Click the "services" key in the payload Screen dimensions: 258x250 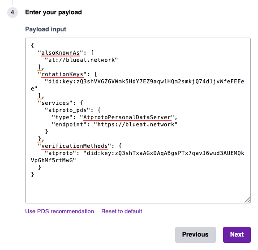[55, 103]
